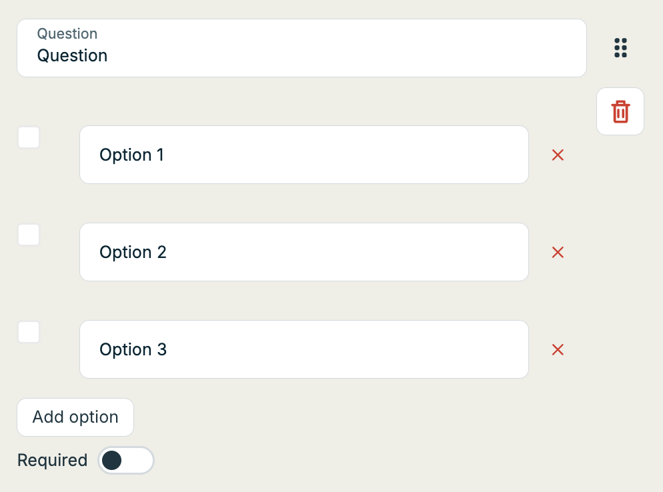Click the drag handle dots icon
Viewport: 663px width, 492px height.
(620, 48)
